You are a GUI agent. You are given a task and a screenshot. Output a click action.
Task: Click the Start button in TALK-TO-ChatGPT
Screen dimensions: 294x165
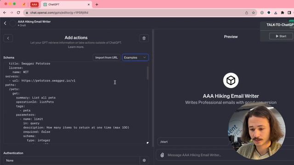coord(281,36)
